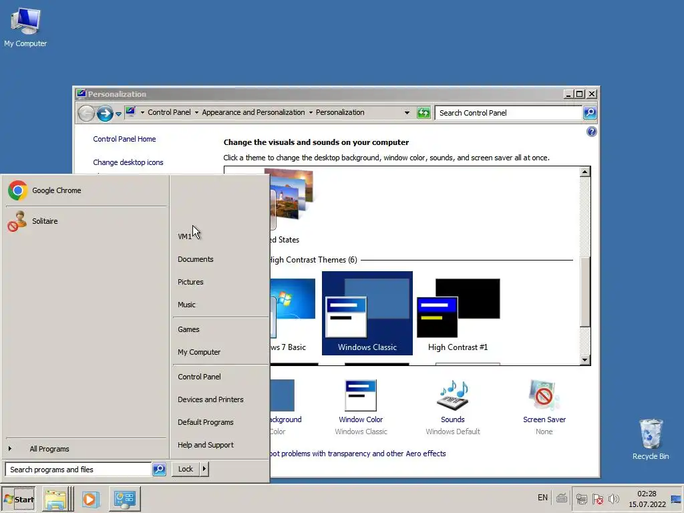Open the Recycle Bin on the desktop

651,440
